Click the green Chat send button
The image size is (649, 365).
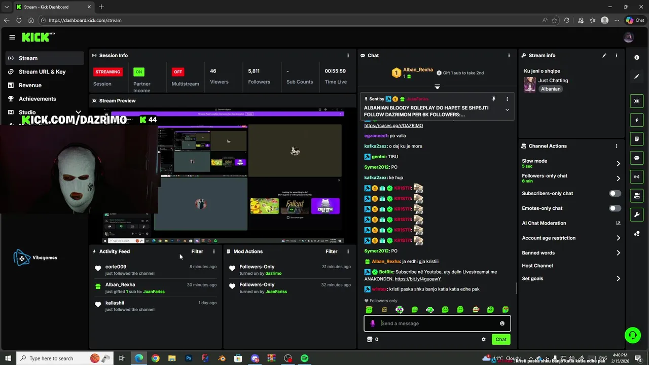pyautogui.click(x=501, y=340)
